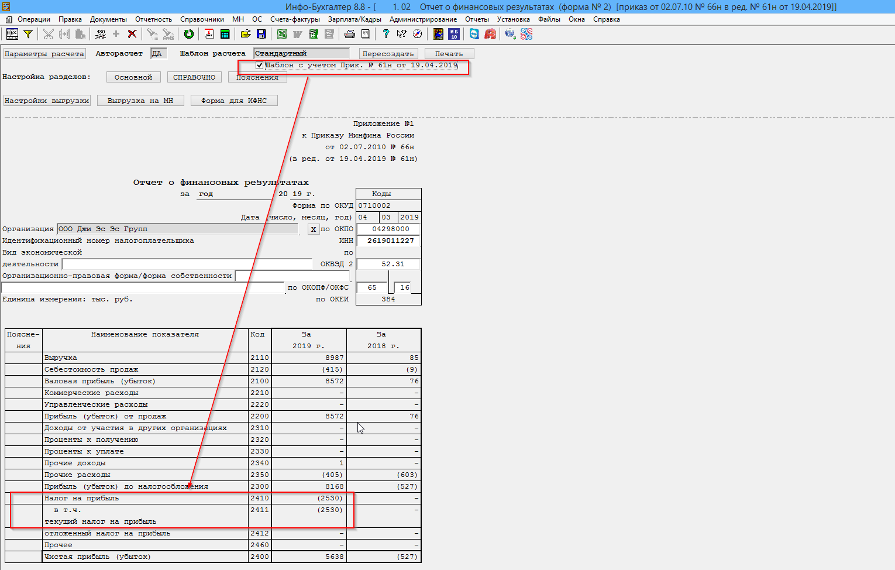The height and width of the screenshot is (570, 895).
Task: Open the Шаблон расчета Стандартный dropdown
Action: [301, 53]
